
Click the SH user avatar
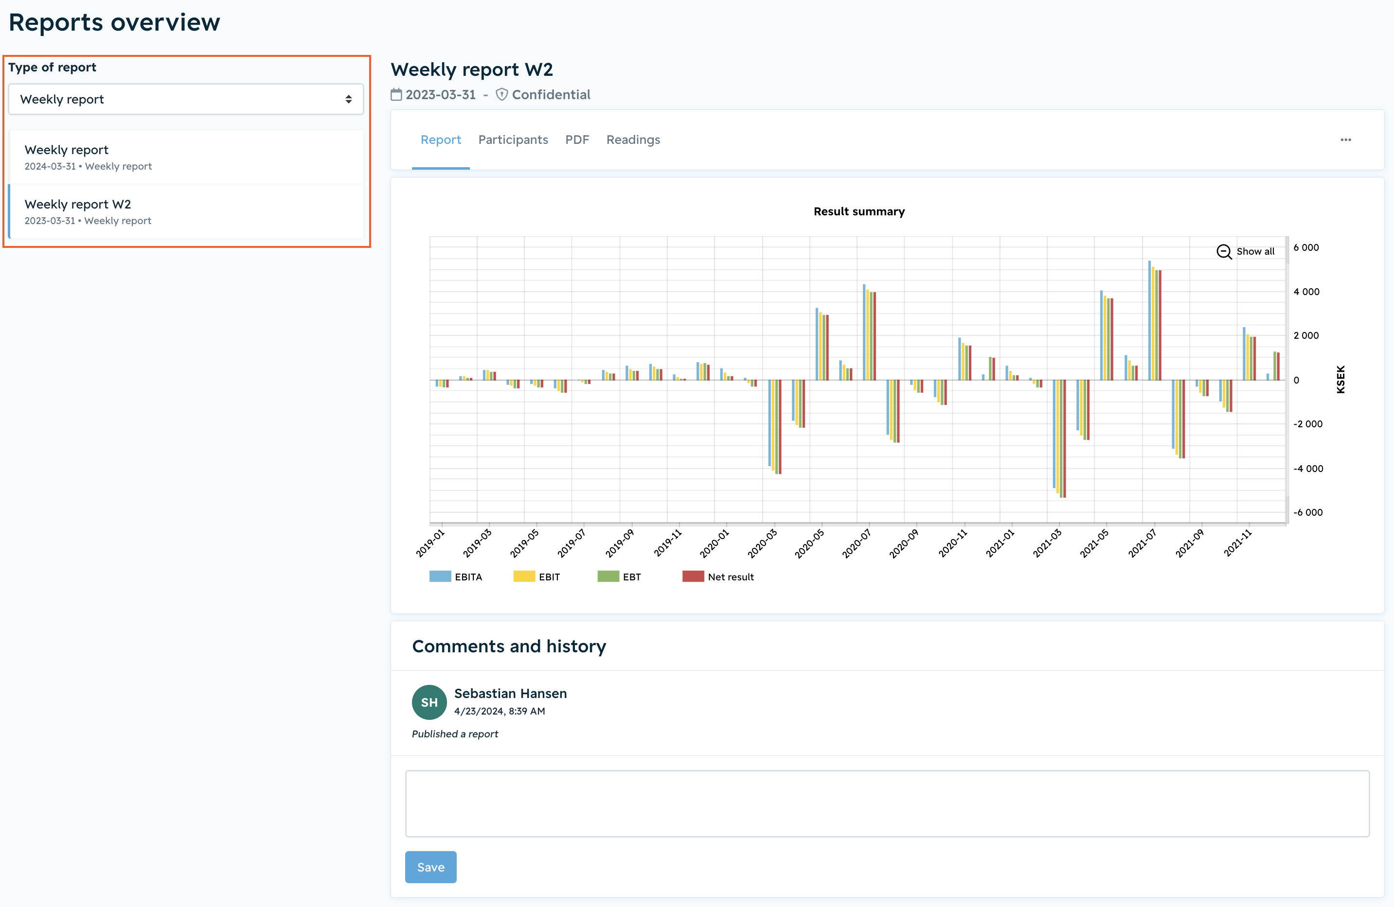pos(429,702)
